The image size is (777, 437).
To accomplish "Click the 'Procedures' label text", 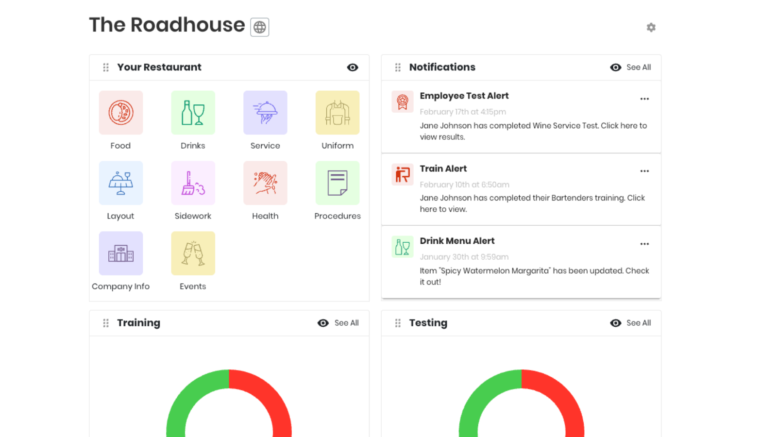I will (x=338, y=216).
